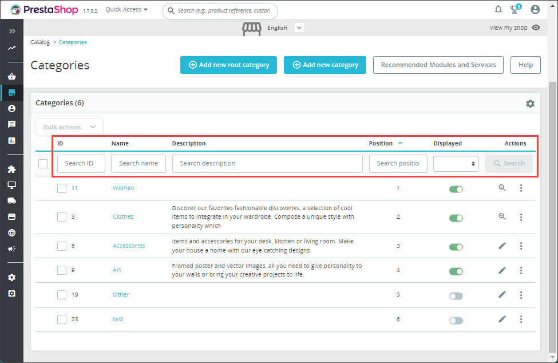Image resolution: width=558 pixels, height=363 pixels.
Task: Click Add new root category button
Action: [x=228, y=65]
